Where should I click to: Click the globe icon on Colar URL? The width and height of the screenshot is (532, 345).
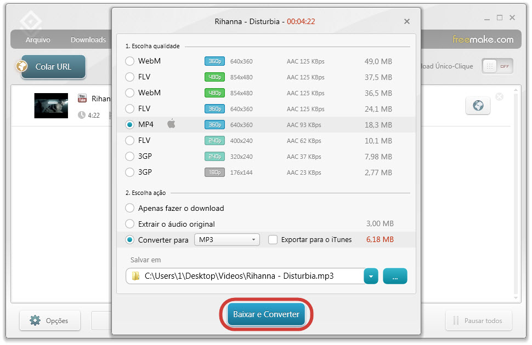22,66
